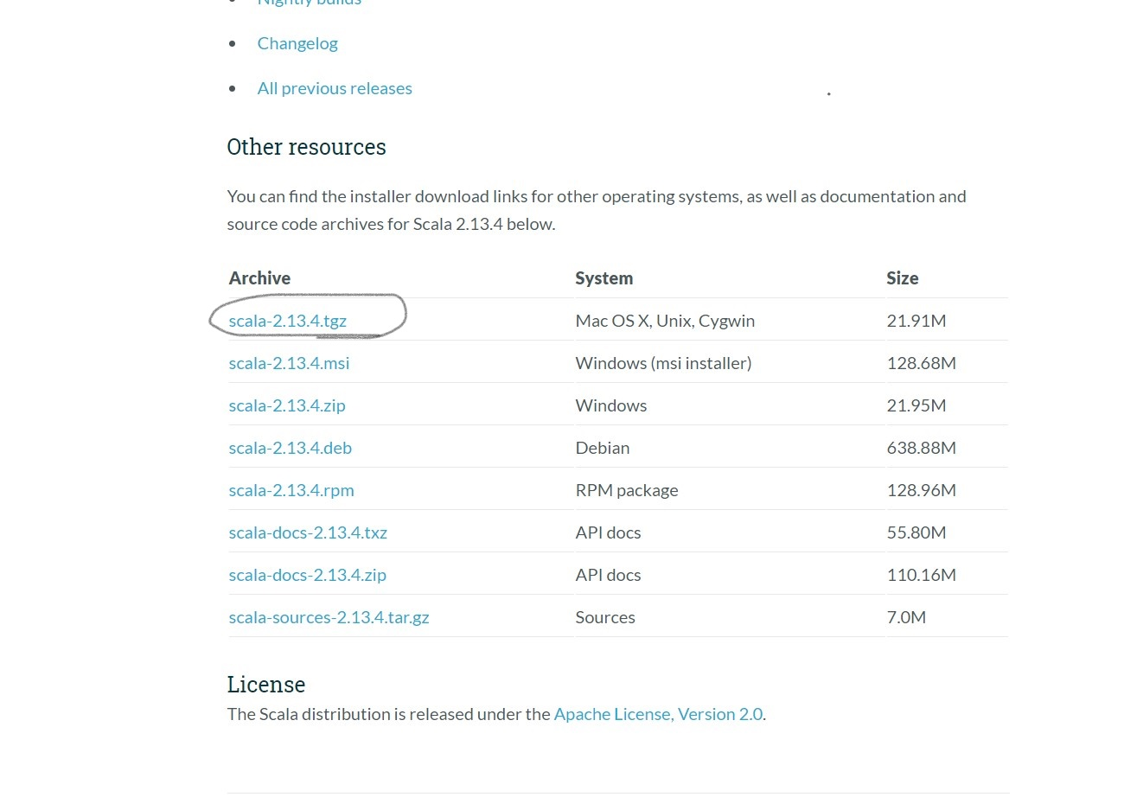This screenshot has height=797, width=1143.
Task: Download scala-2.13.4.deb package
Action: point(291,448)
